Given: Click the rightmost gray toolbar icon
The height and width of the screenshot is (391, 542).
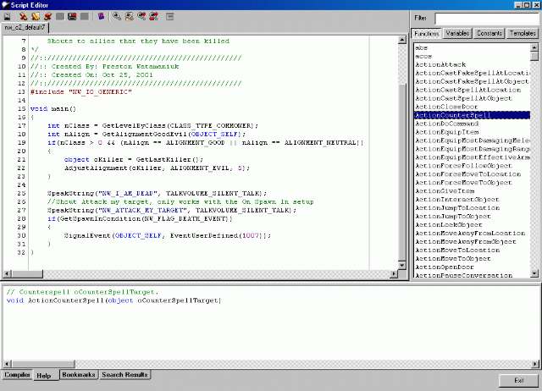Looking at the screenshot, I should [169, 16].
